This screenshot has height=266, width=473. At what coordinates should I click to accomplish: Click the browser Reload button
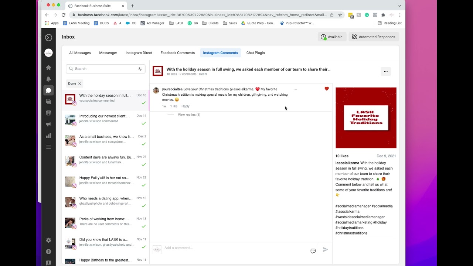tap(64, 15)
